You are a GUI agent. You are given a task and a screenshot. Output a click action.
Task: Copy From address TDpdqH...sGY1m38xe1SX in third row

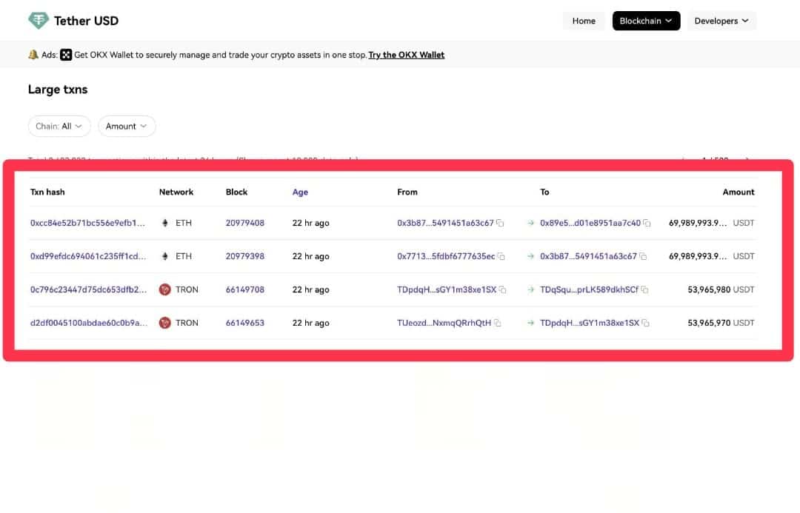coord(502,289)
